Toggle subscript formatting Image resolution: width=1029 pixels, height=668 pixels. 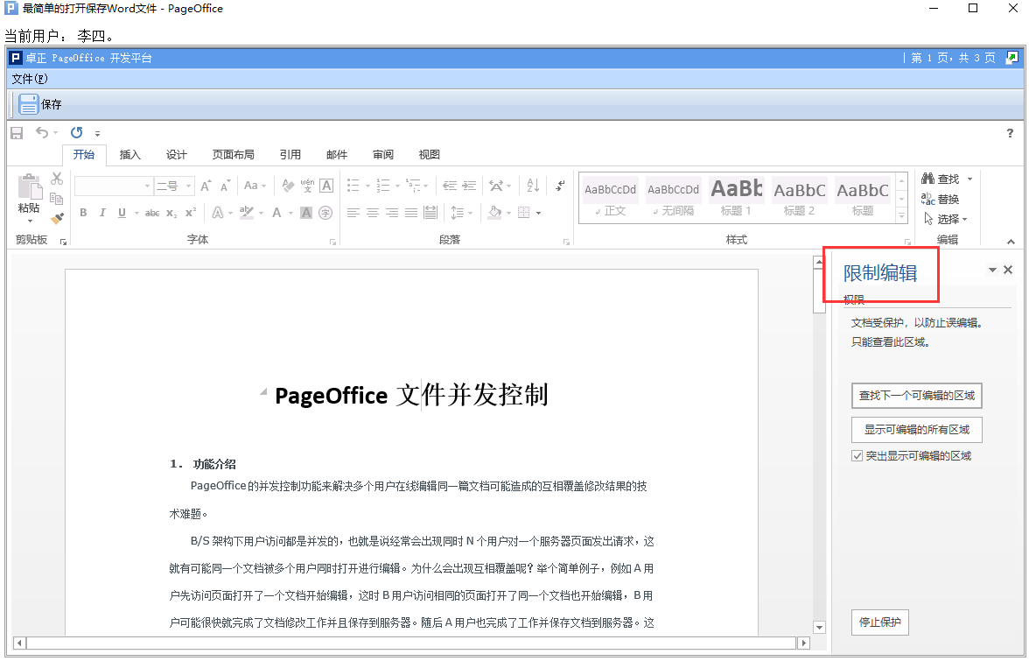click(x=171, y=213)
